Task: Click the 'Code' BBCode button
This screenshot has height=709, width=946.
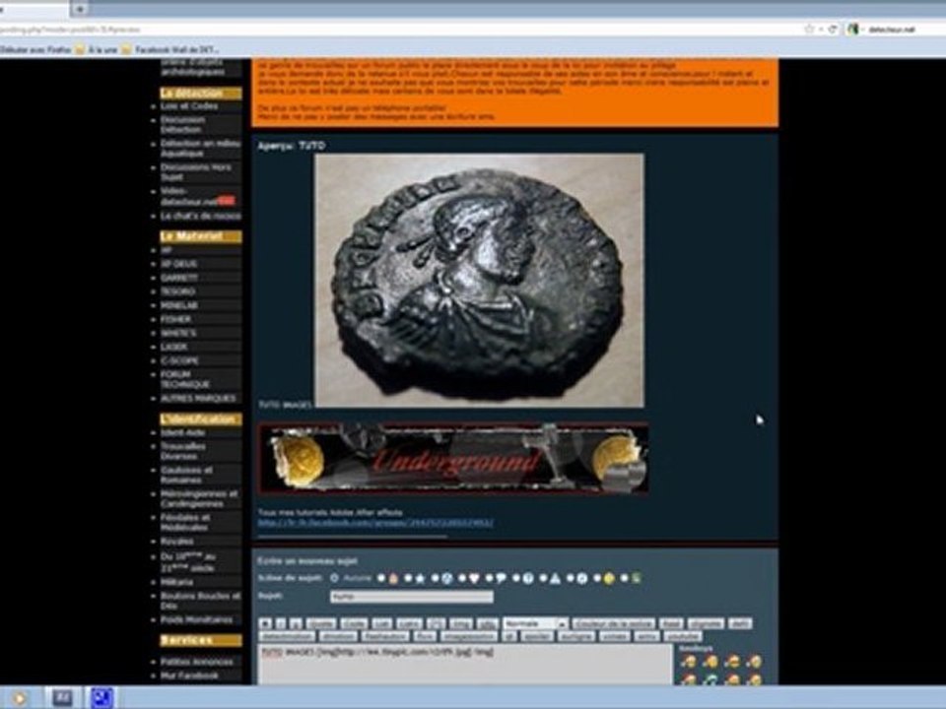Action: (x=354, y=624)
